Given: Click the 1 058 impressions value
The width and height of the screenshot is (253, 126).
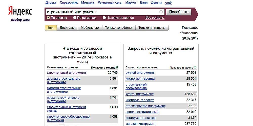Looking at the screenshot, I should point(114,116).
